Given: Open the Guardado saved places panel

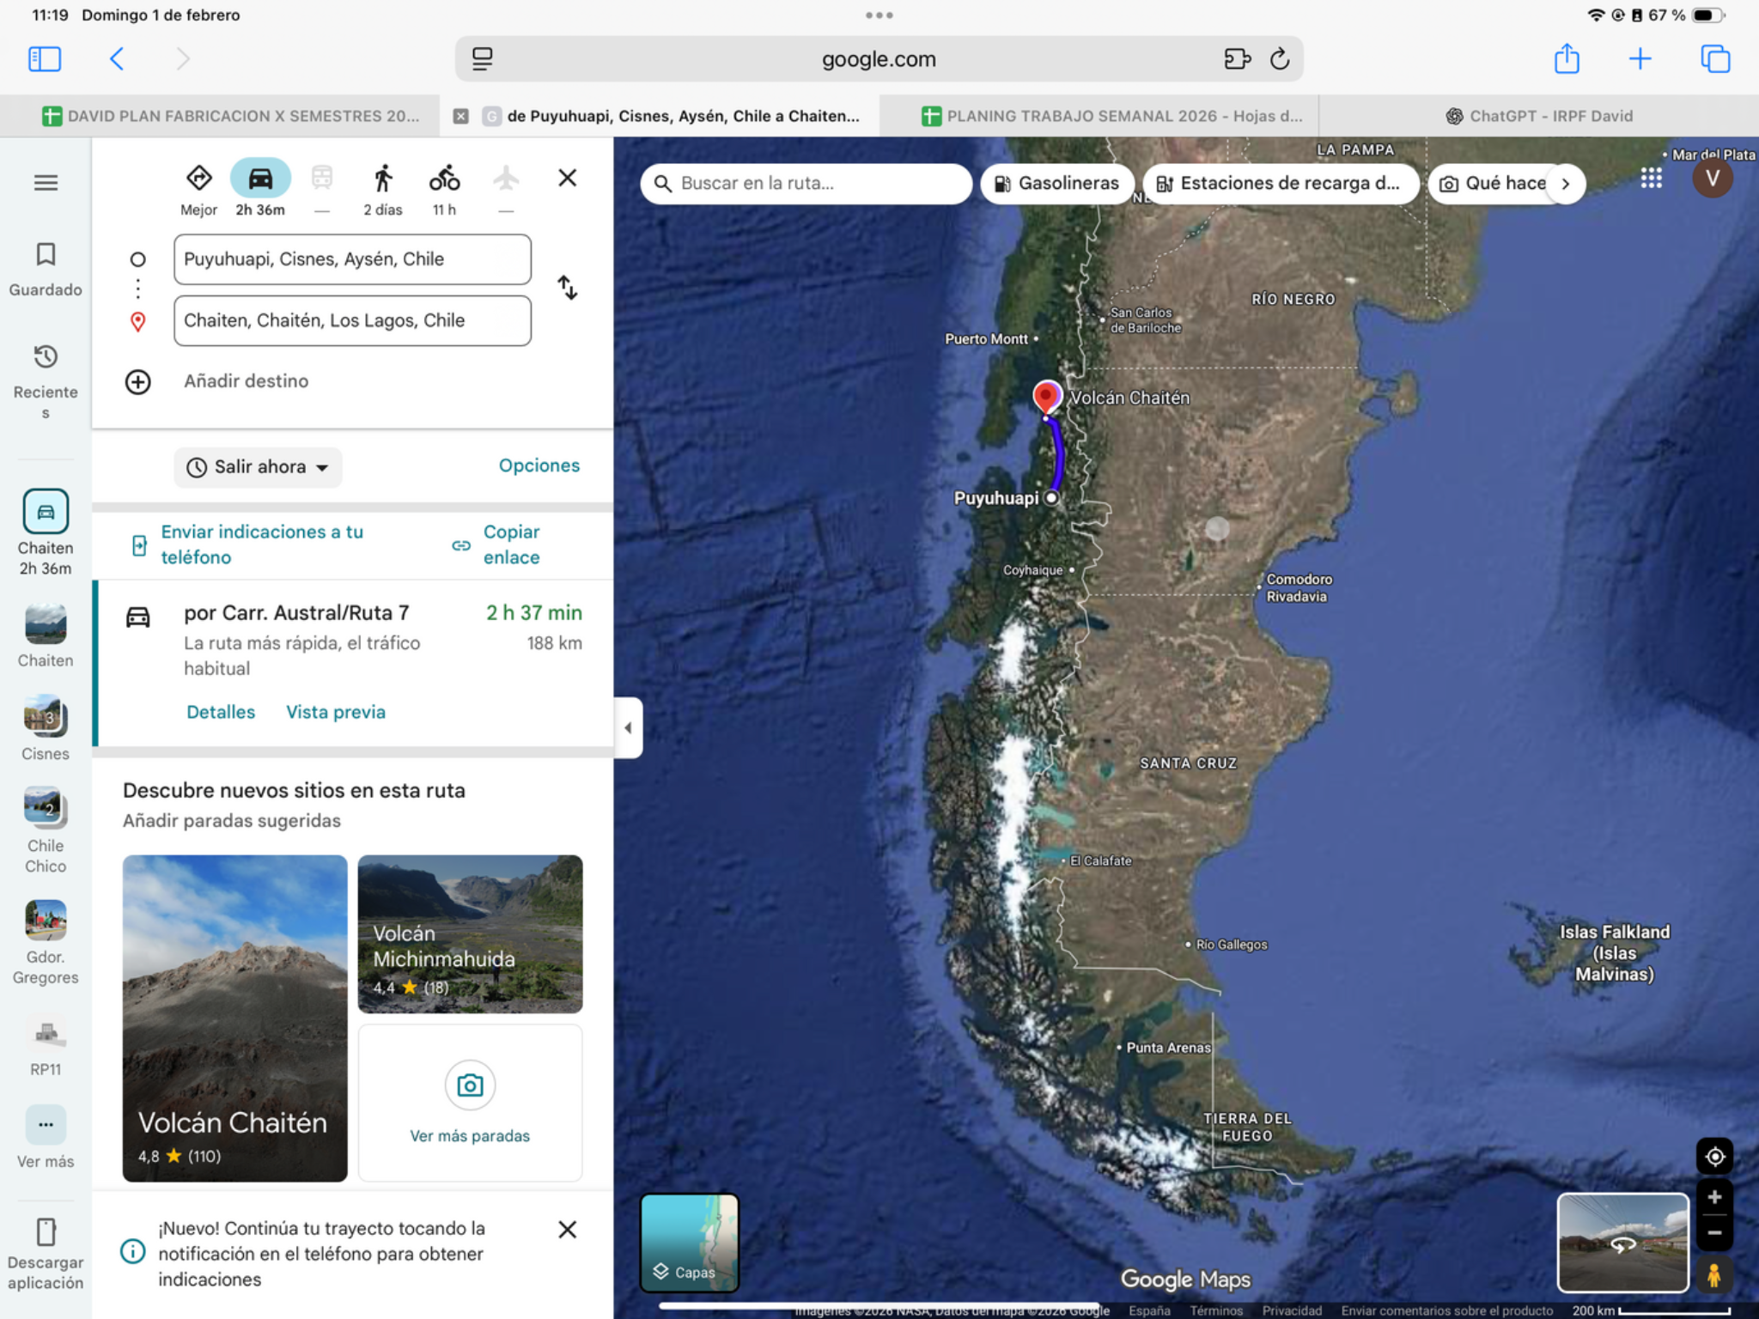Looking at the screenshot, I should click(46, 269).
